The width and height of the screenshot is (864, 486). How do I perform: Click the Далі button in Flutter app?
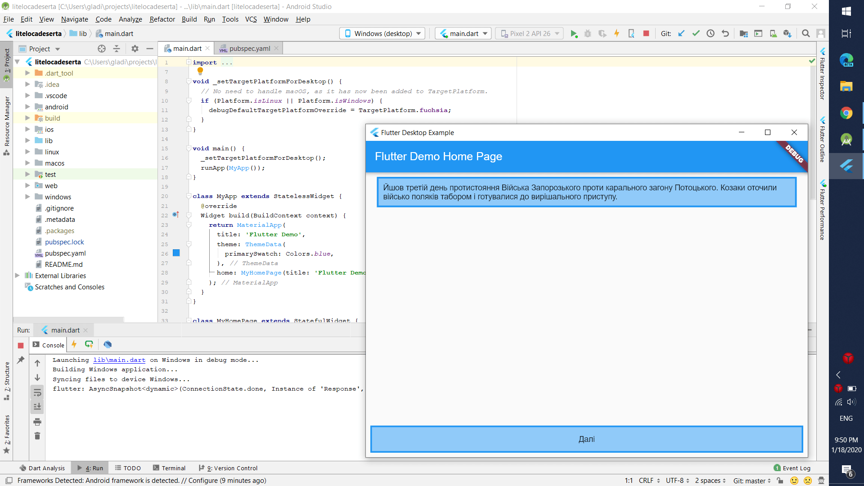click(586, 439)
